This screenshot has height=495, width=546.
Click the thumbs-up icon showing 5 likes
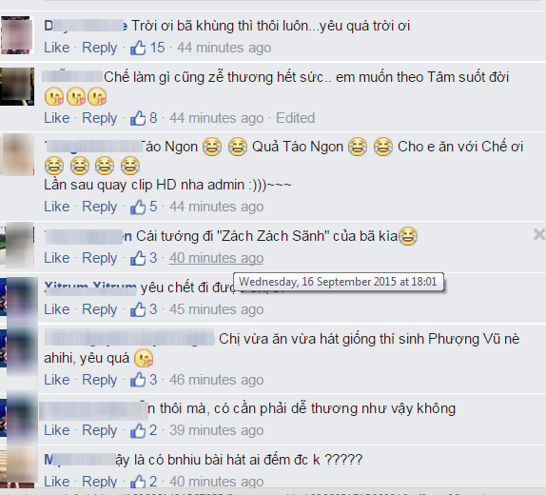138,207
